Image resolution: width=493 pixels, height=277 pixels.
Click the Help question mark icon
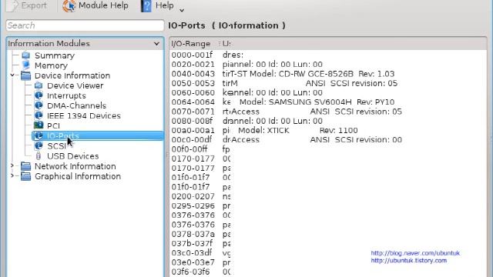click(146, 5)
